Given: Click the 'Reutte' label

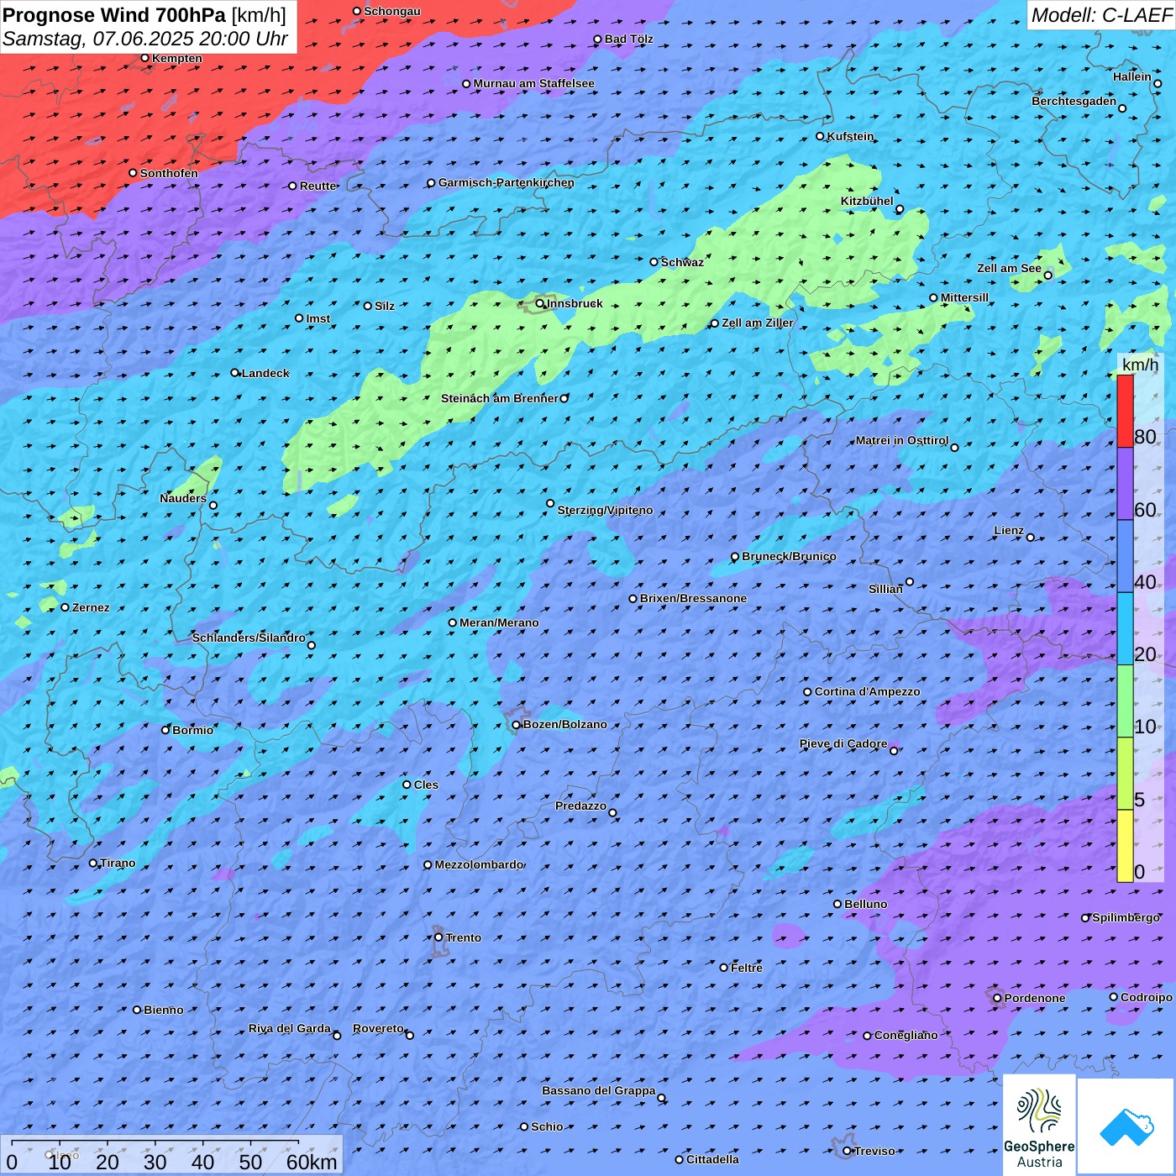Looking at the screenshot, I should 318,186.
